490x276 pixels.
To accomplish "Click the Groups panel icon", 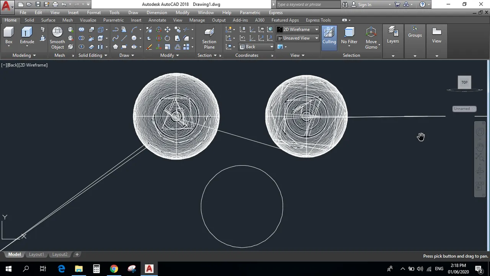I will [415, 32].
